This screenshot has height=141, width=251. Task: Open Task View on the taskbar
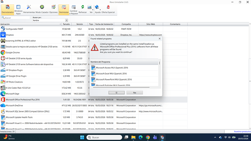coord(126,137)
